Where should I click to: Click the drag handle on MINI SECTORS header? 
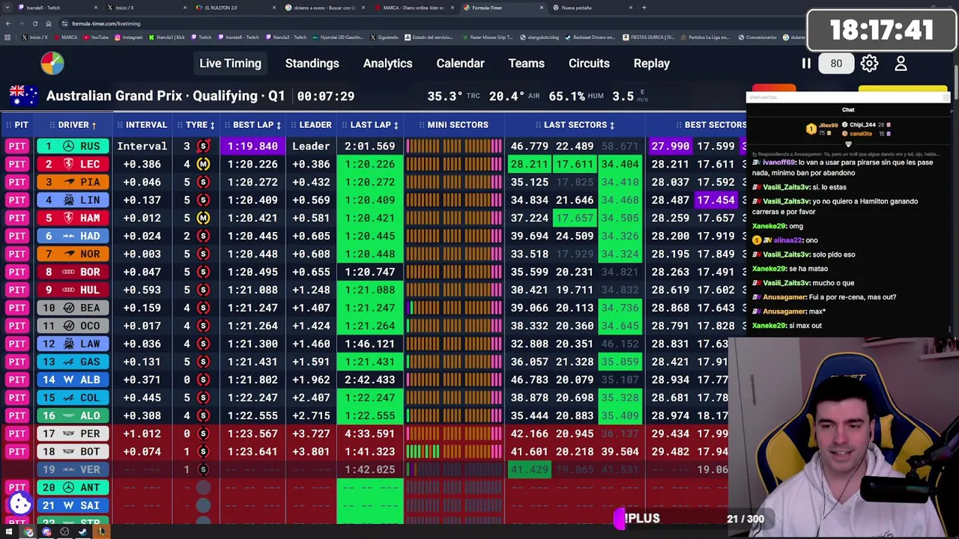(x=420, y=125)
